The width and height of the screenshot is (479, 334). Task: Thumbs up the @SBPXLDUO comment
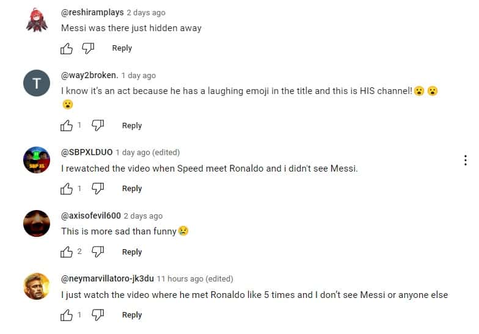coord(67,189)
